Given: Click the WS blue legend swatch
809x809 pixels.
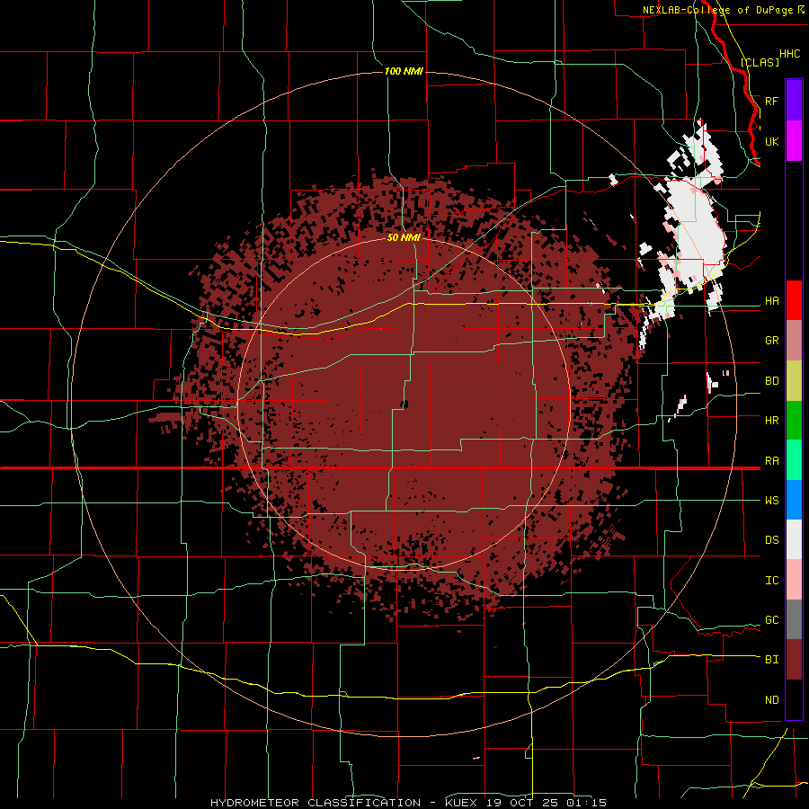Looking at the screenshot, I should [x=794, y=500].
